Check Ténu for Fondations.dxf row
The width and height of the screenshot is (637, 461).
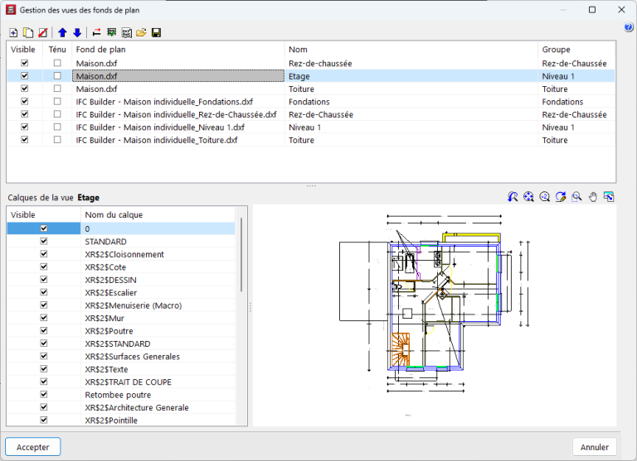pos(57,101)
